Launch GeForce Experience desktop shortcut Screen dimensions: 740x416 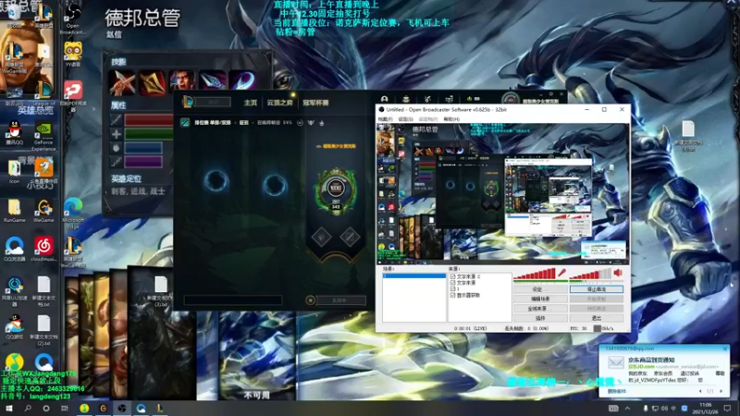pos(43,136)
